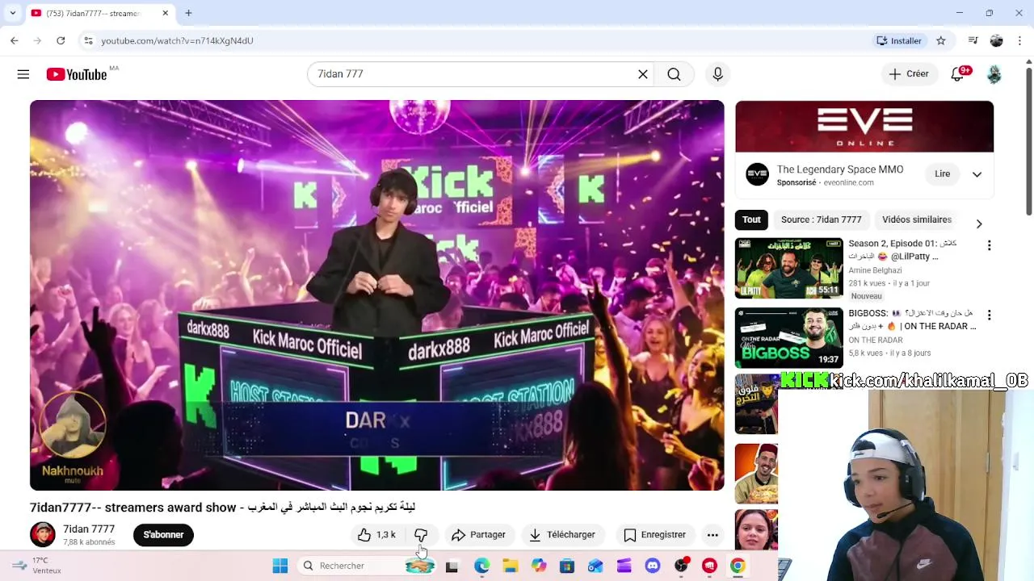Screen dimensions: 1034x581
Task: Show more filter chips with right arrow
Action: (979, 224)
